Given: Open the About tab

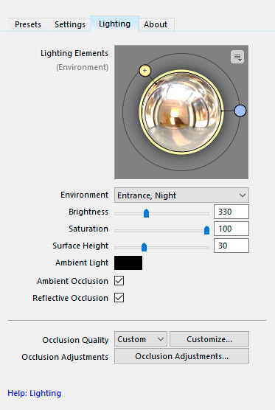Looking at the screenshot, I should (x=156, y=24).
